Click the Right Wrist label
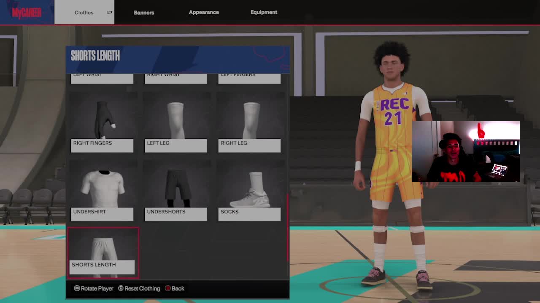The width and height of the screenshot is (540, 303). (x=175, y=78)
